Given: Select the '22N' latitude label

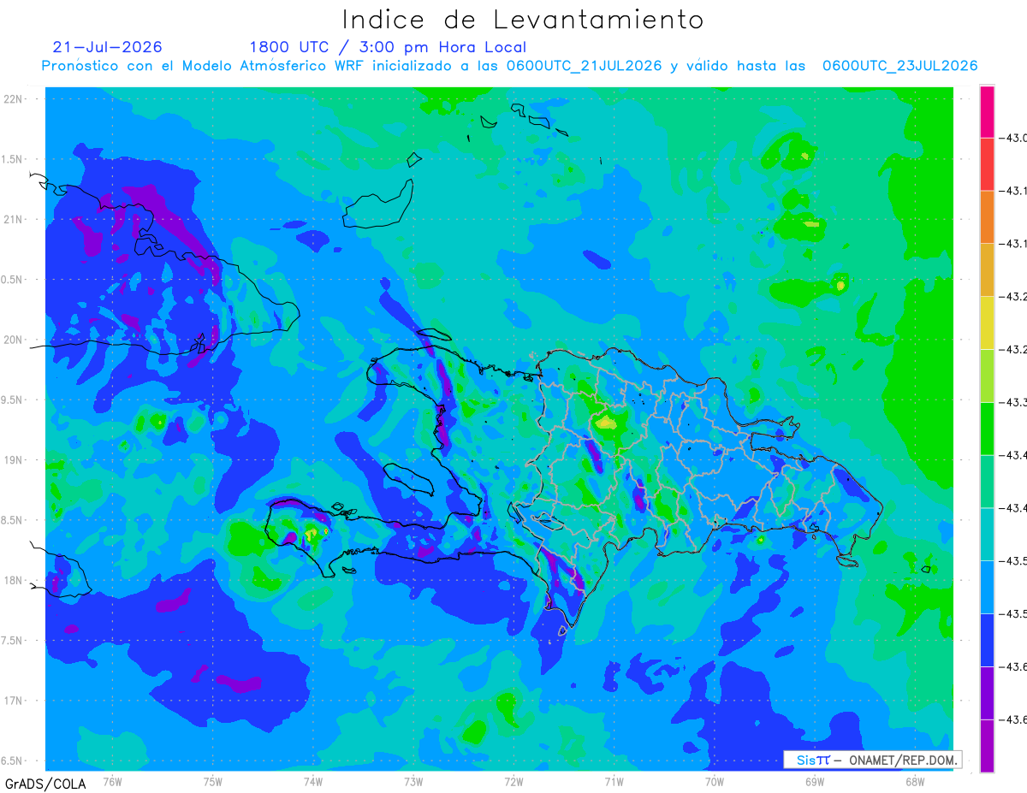Looking at the screenshot, I should (14, 99).
